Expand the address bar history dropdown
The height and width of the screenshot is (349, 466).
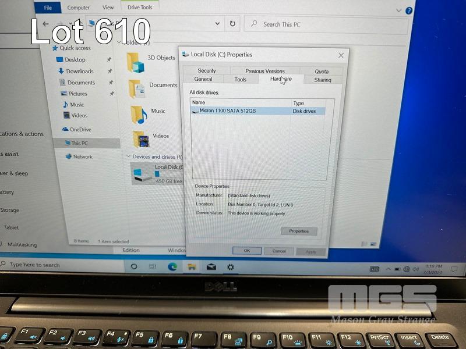(217, 24)
